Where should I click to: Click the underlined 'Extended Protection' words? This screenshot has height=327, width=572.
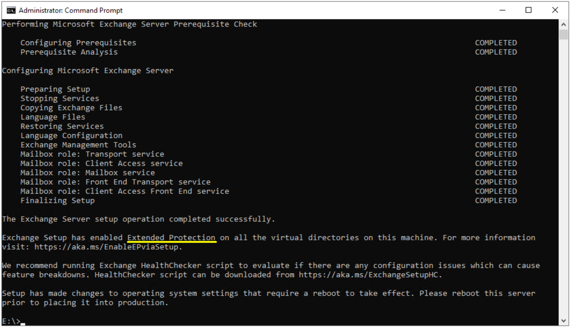[171, 237]
